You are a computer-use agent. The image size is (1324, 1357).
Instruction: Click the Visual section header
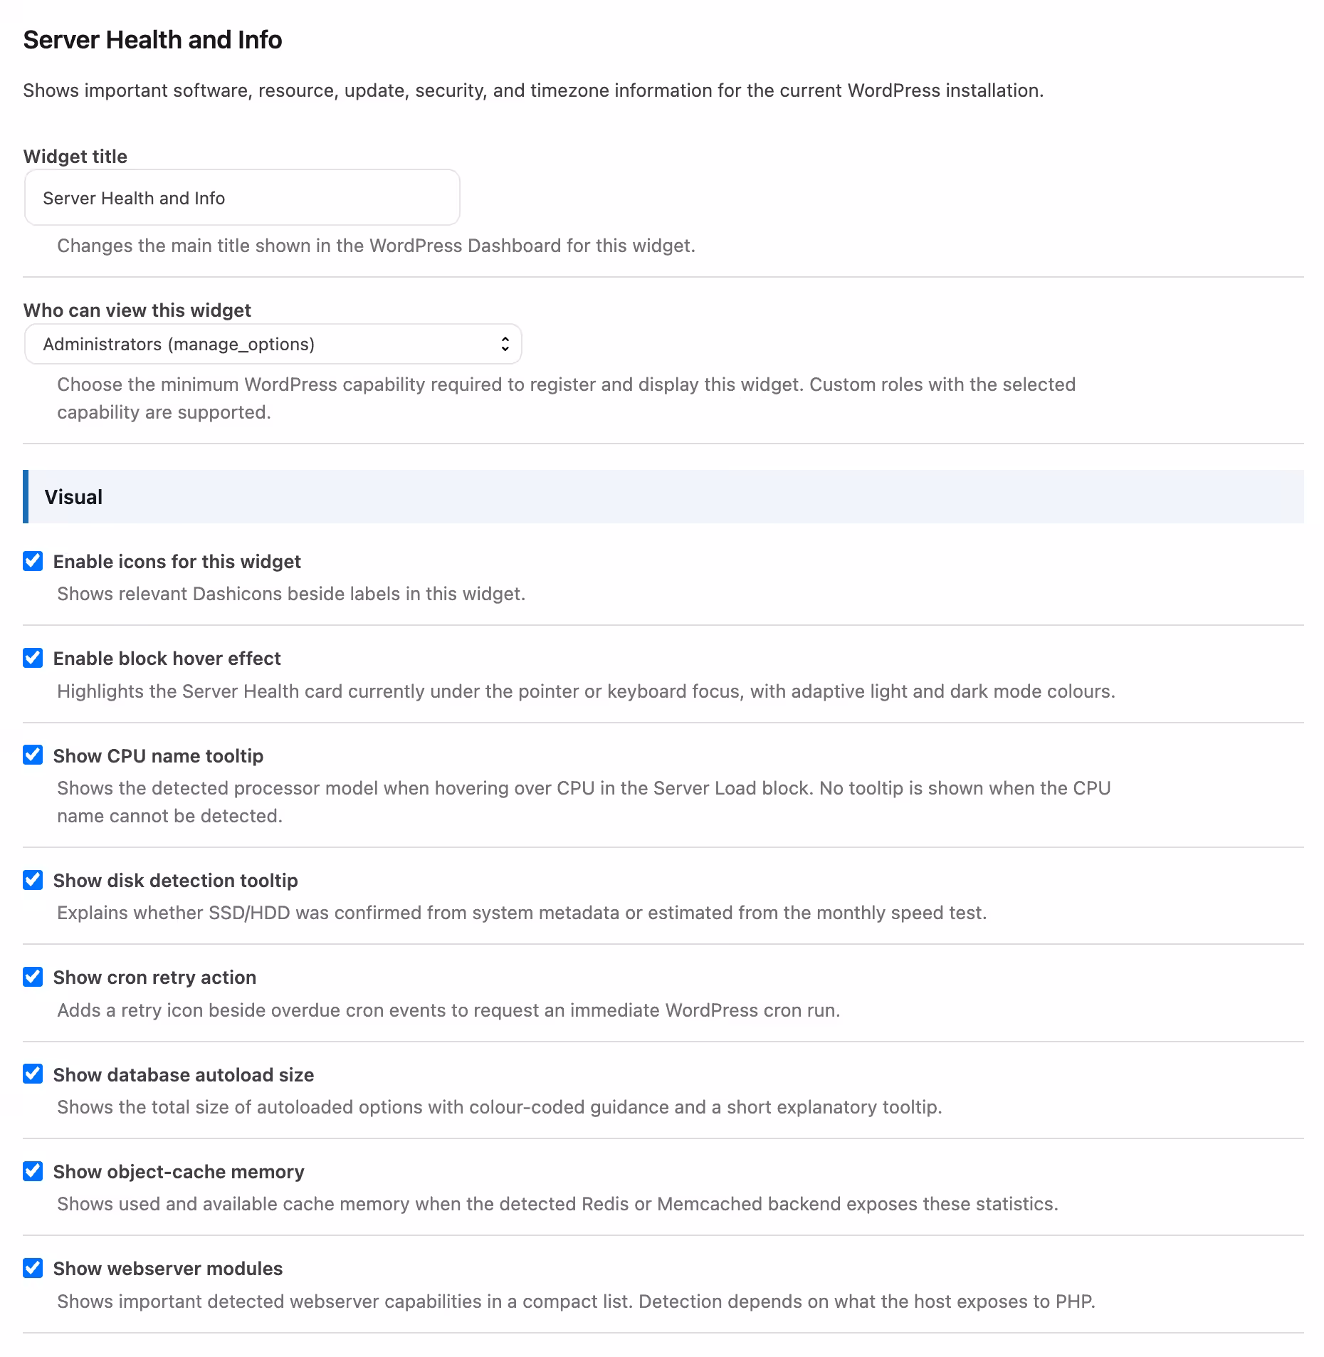pyautogui.click(x=663, y=496)
